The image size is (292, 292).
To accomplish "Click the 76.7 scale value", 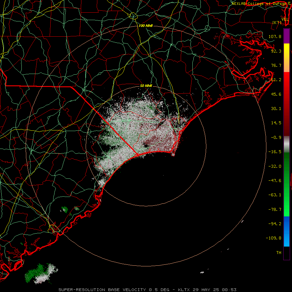I will point(276,65).
